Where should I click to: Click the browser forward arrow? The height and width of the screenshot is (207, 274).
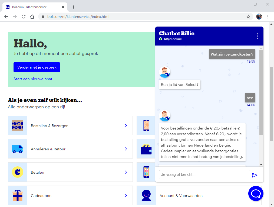(15, 17)
